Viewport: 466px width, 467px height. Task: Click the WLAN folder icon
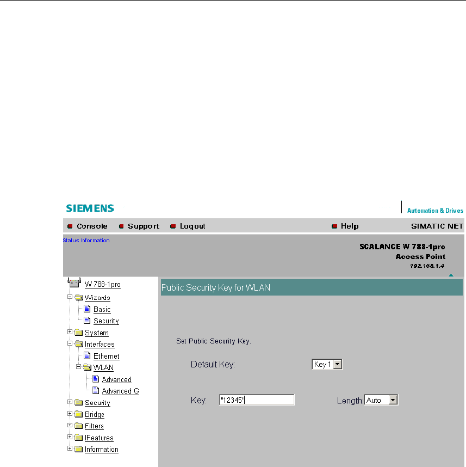pyautogui.click(x=87, y=367)
